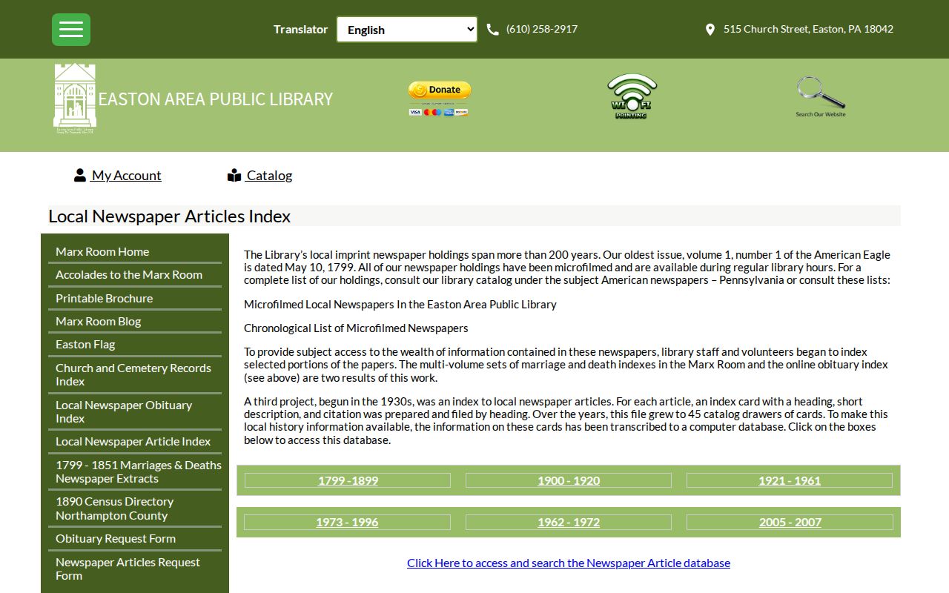Open Marx Room Home in sidebar
The width and height of the screenshot is (949, 593).
click(x=102, y=251)
